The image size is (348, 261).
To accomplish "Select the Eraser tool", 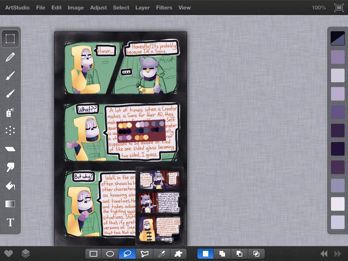I will coord(10,149).
